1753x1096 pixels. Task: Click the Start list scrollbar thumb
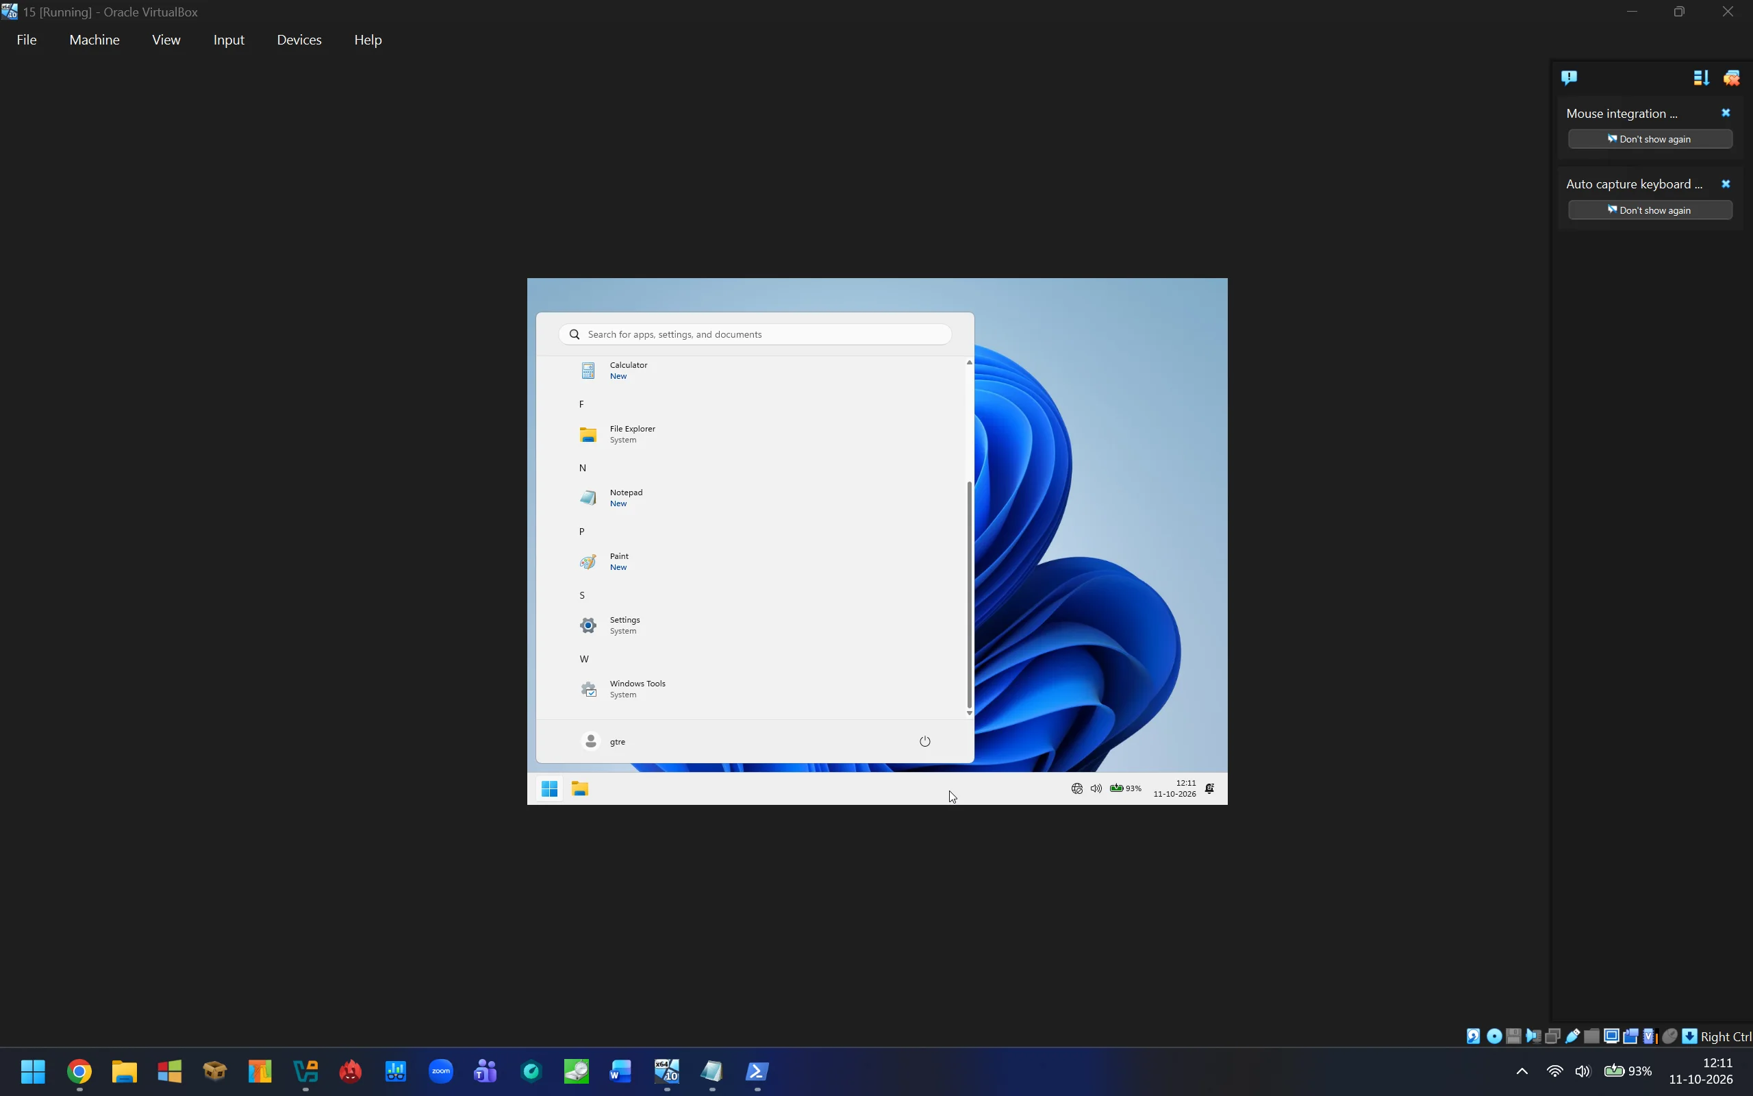969,595
